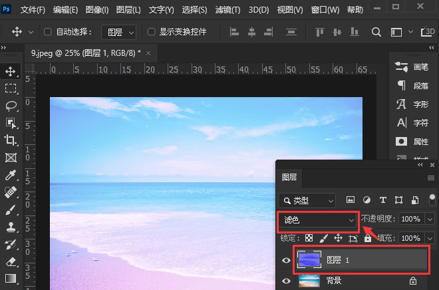Select the Clone Stamp tool

pos(11,227)
